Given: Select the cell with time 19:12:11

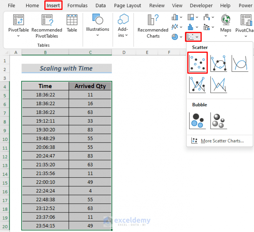Looking at the screenshot, I should coord(45,121).
